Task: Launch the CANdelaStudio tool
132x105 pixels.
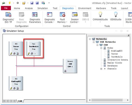Action: tap(100, 17)
